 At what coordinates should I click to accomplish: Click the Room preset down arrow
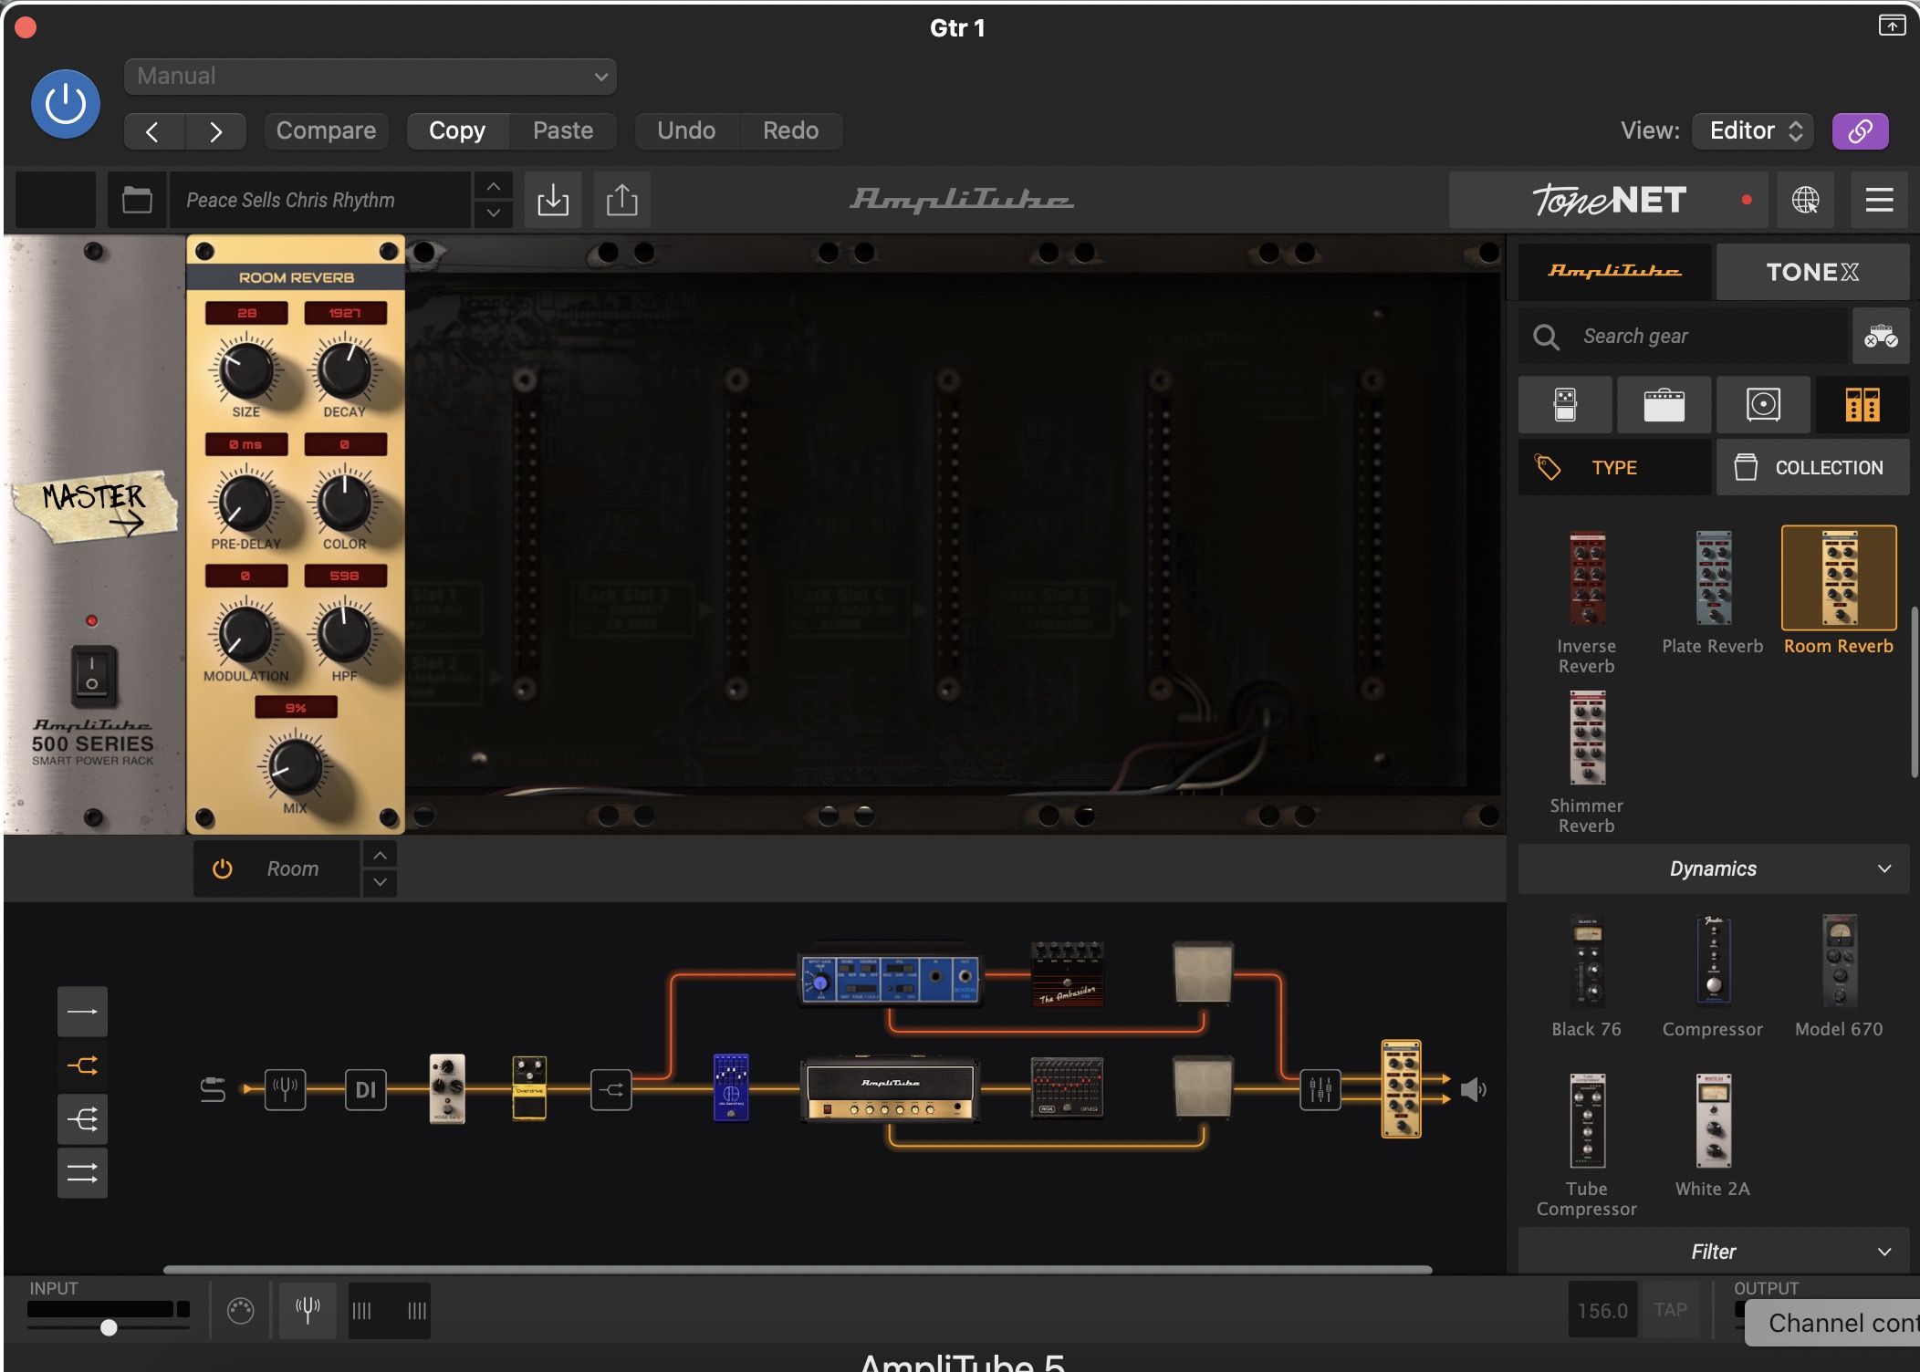(380, 882)
